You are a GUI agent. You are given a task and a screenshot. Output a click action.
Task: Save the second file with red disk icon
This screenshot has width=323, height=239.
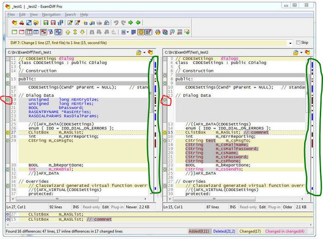pos(53,23)
